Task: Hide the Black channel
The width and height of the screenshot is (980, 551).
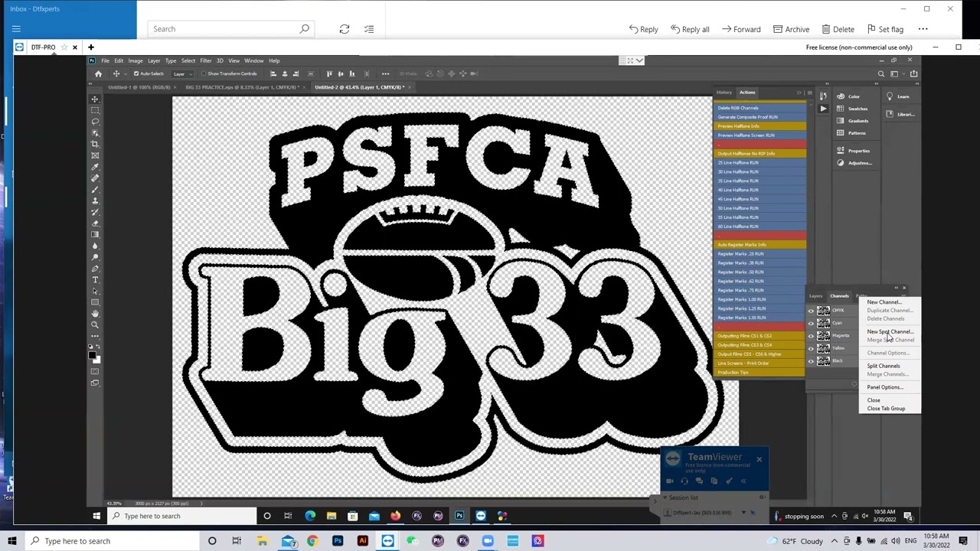Action: tap(811, 361)
